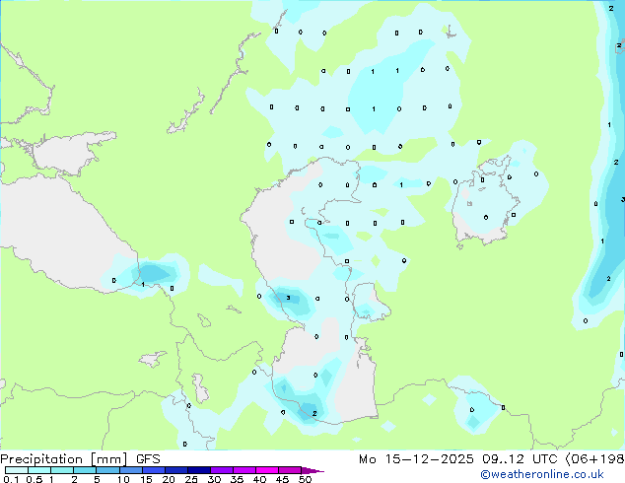Click the '09..12 UTC' time label
The image size is (625, 483).
pos(520,459)
